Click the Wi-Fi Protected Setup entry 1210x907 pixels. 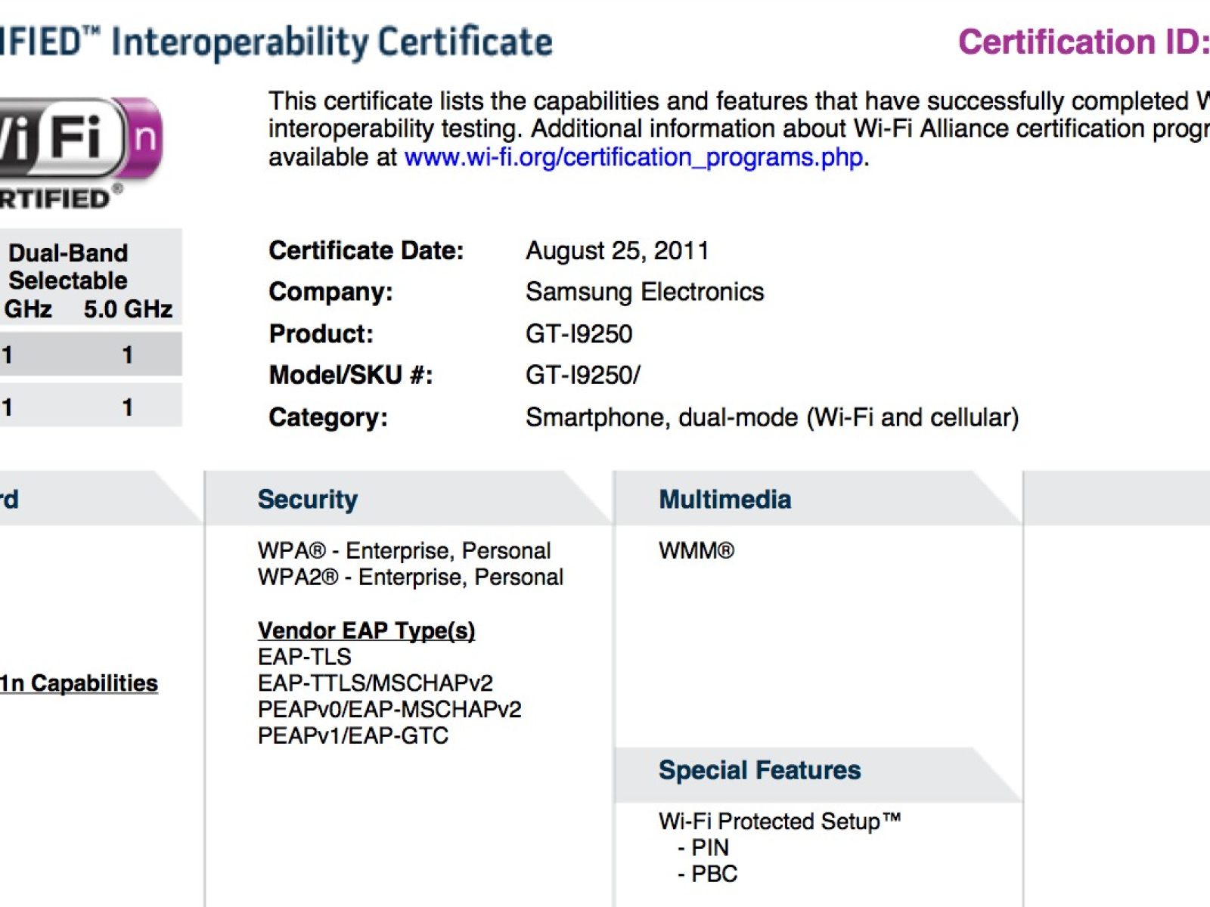(779, 822)
